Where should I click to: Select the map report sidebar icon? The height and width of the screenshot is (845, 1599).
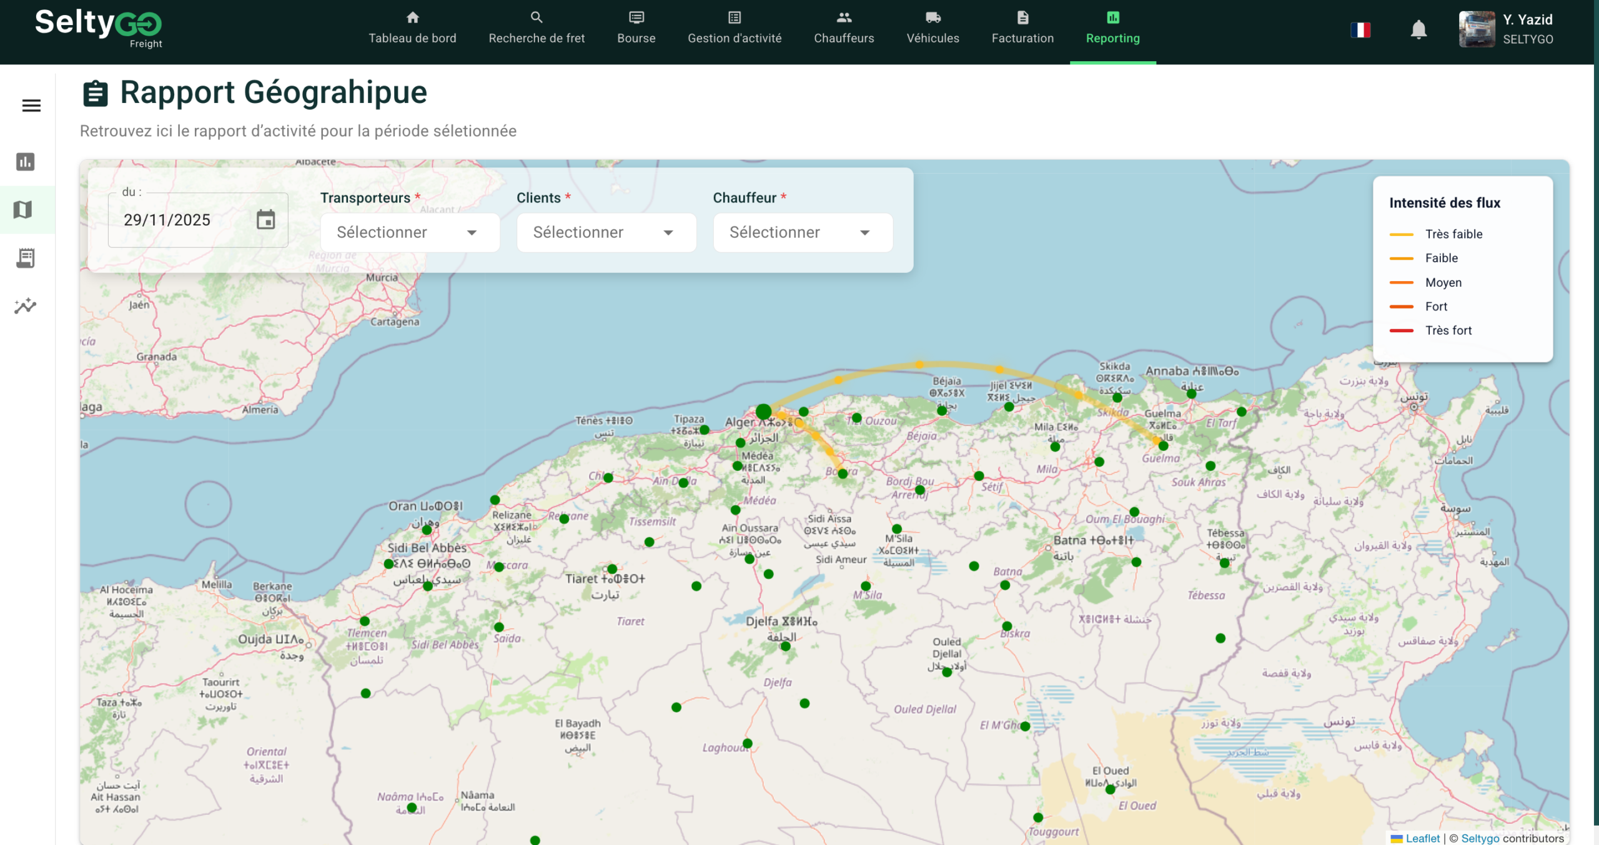coord(23,210)
